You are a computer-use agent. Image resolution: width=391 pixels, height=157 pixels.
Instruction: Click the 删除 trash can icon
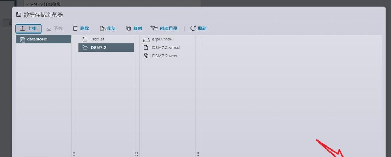click(76, 29)
